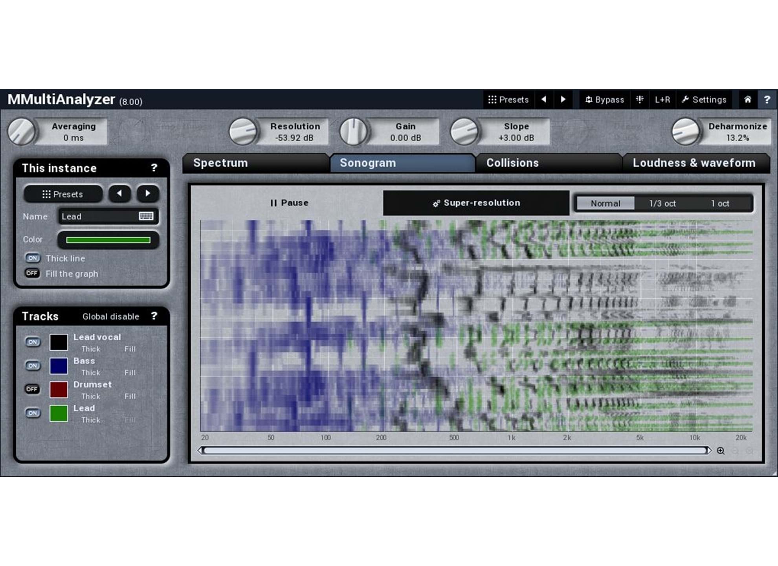
Task: Toggle Bass track on/off
Action: [33, 366]
